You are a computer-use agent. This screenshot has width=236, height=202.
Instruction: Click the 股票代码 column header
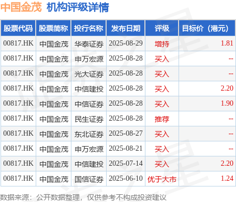[18, 28]
